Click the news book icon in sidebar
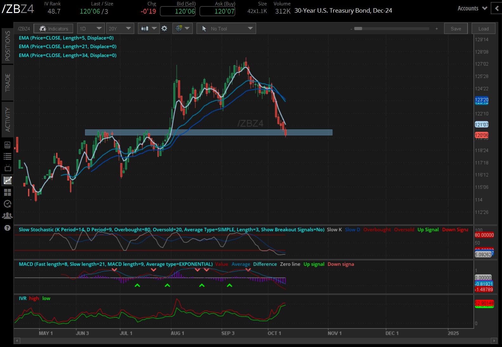 [x=8, y=145]
